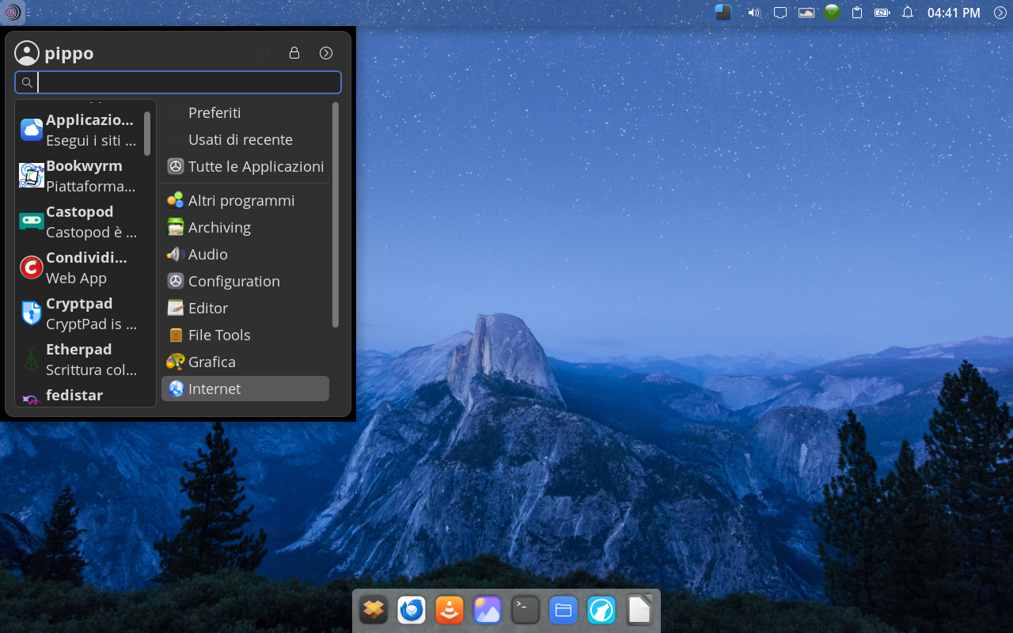
Task: Open Thunderbird from the dock
Action: click(x=412, y=610)
